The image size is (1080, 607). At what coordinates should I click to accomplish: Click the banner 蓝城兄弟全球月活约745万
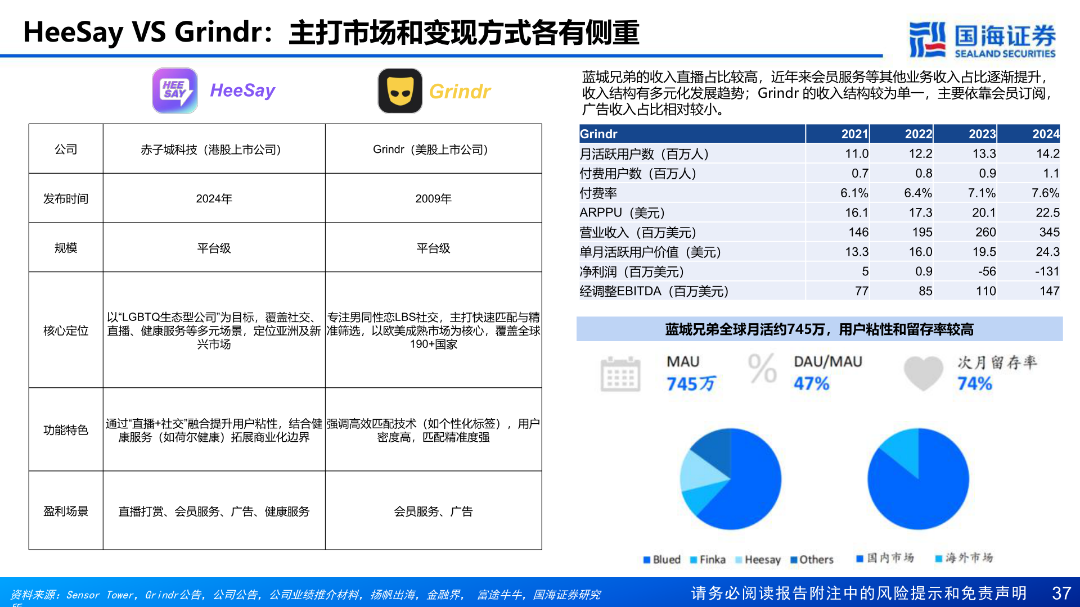[x=820, y=329]
